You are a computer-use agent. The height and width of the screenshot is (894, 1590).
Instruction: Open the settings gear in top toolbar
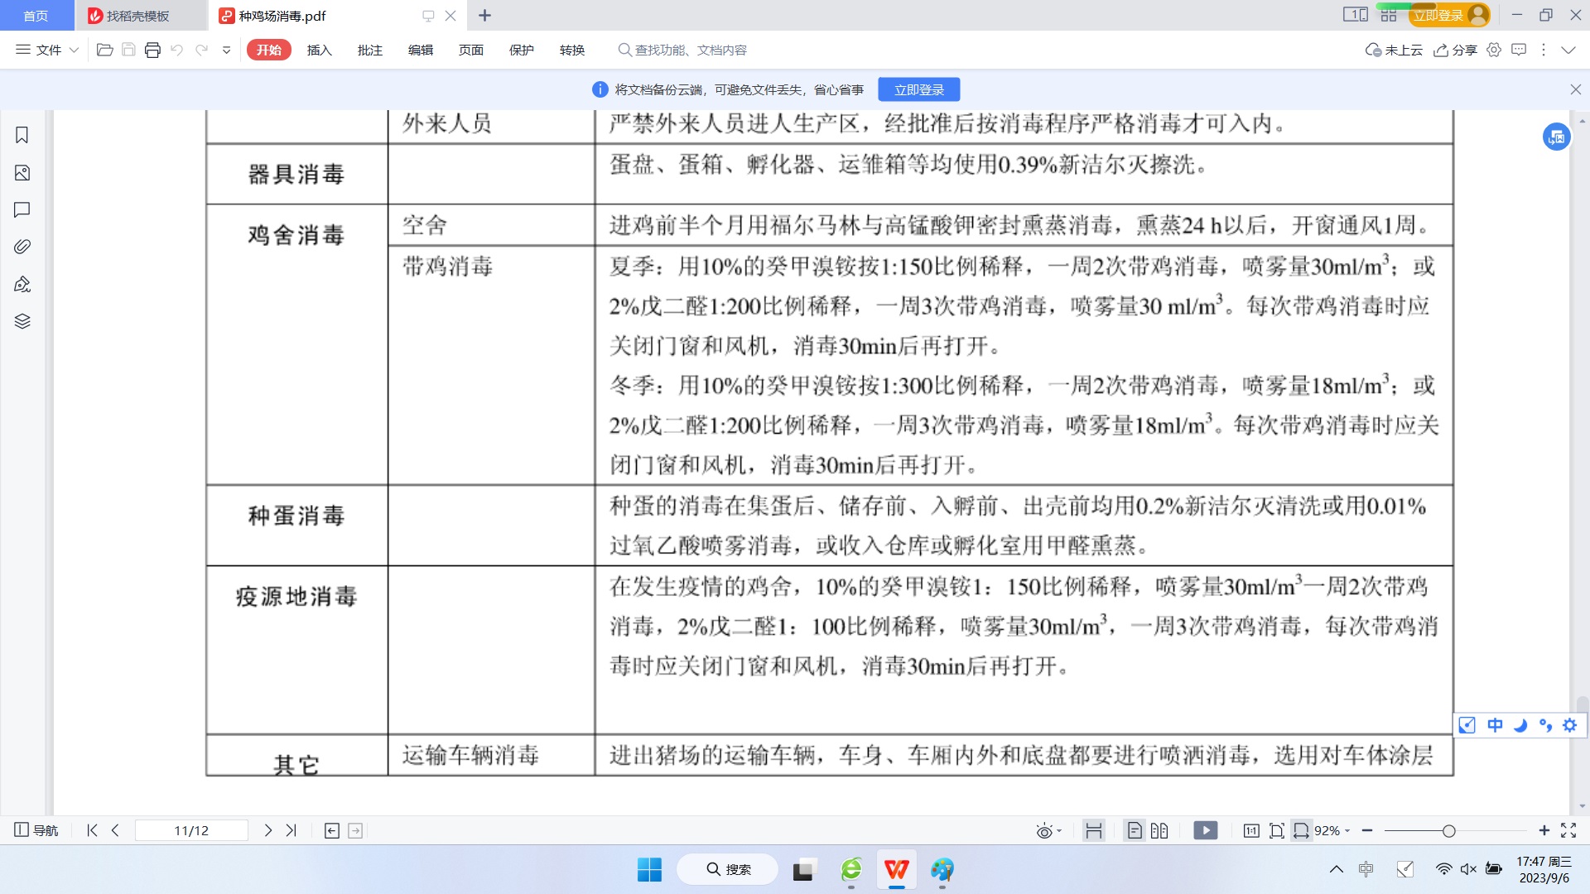(1494, 50)
